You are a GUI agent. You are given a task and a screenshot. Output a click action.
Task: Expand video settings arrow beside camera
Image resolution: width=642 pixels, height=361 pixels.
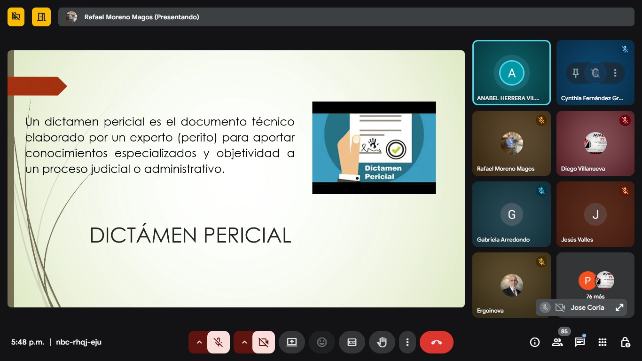pos(244,342)
